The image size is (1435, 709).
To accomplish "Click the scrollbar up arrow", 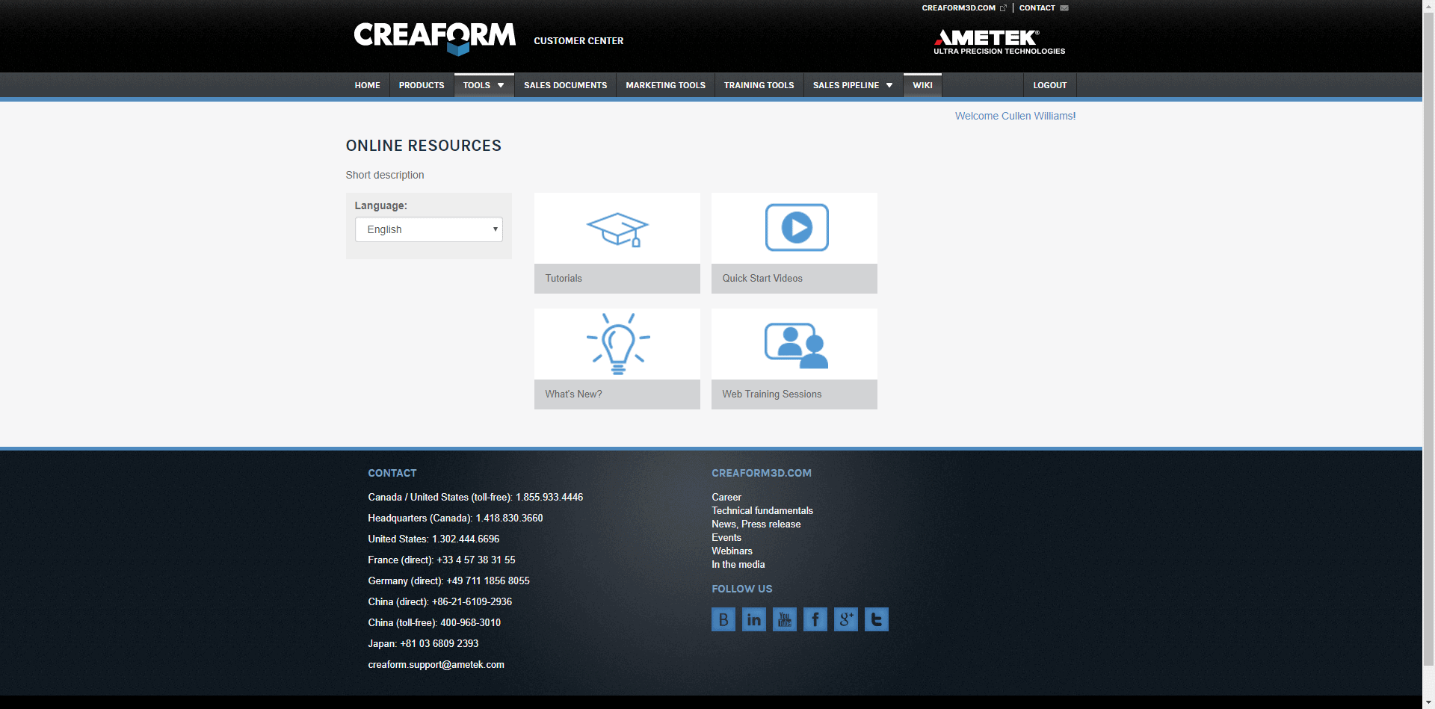I will [x=1428, y=6].
